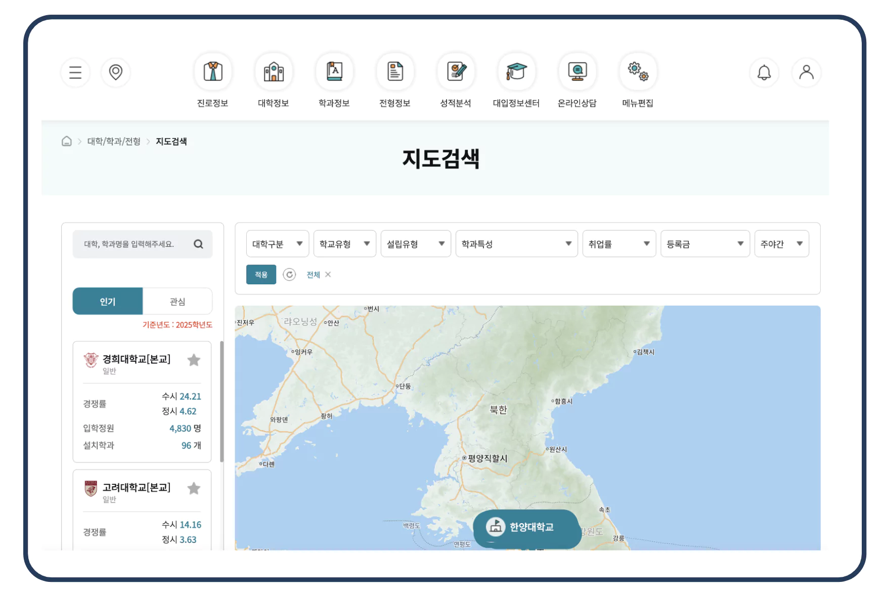Click the university list scrollbar
The image size is (884, 590).
click(x=222, y=401)
